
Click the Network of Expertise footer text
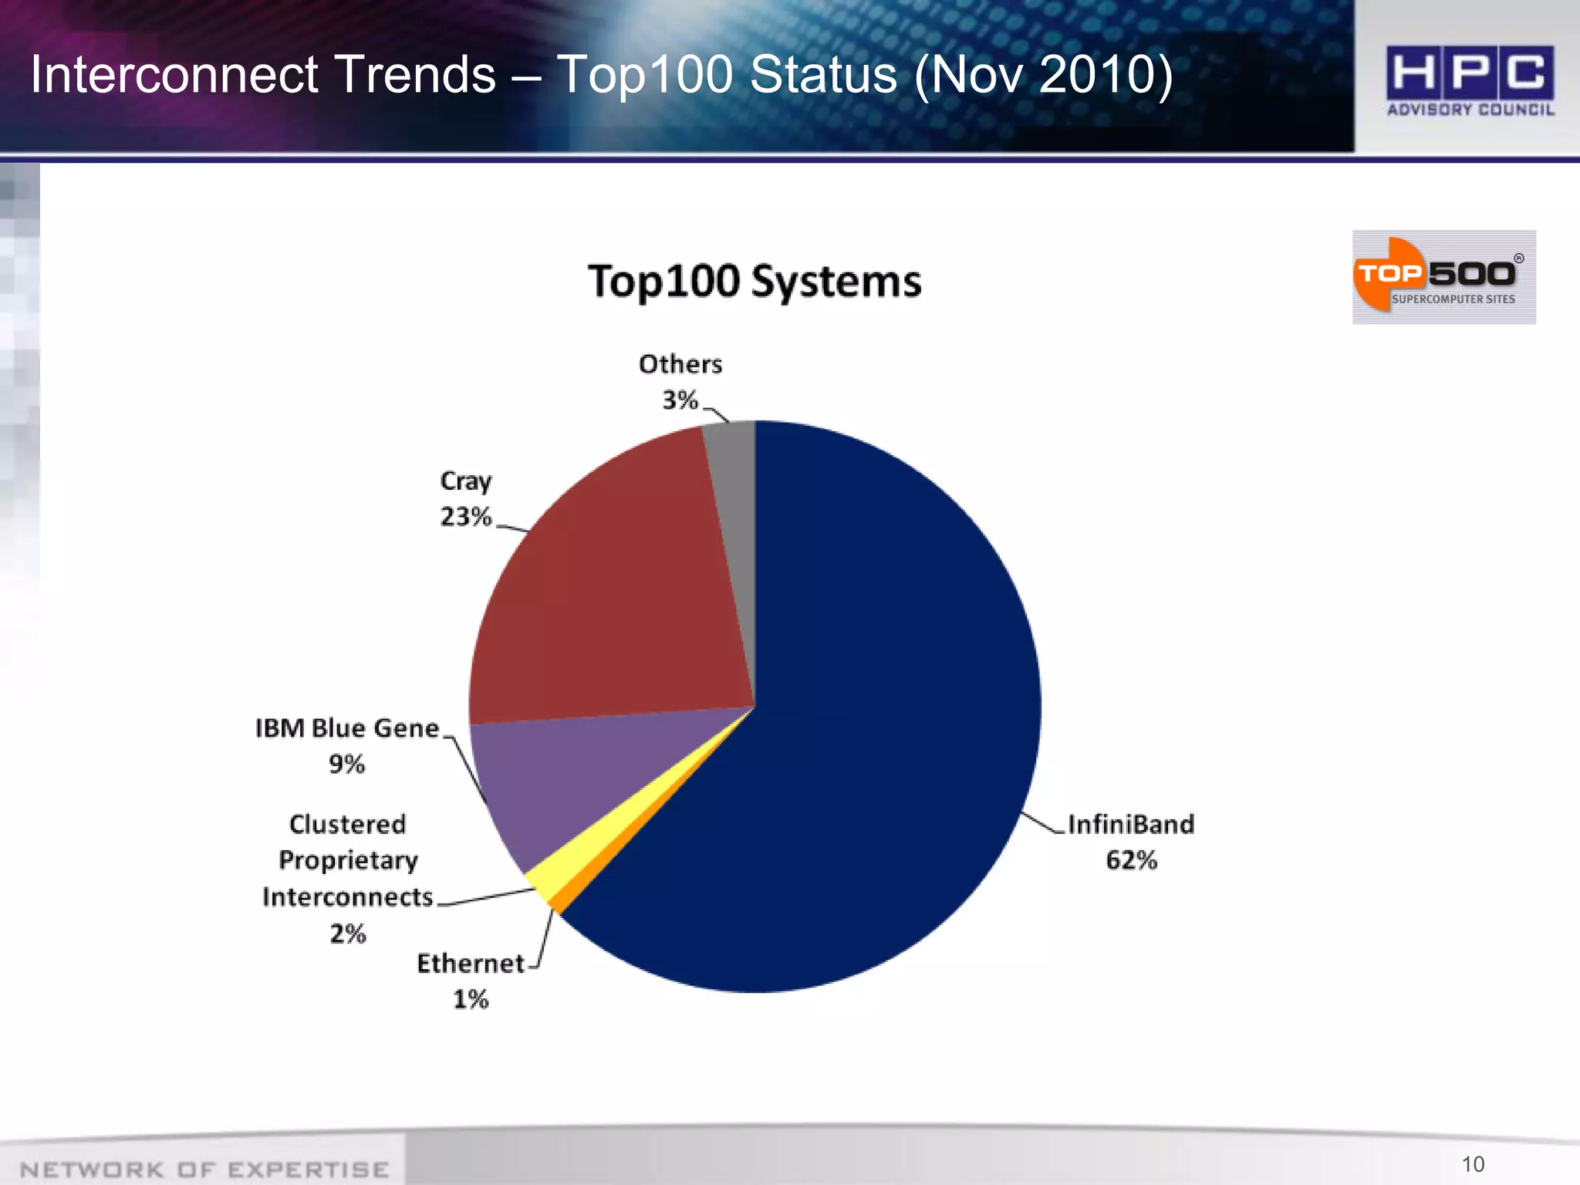(204, 1170)
